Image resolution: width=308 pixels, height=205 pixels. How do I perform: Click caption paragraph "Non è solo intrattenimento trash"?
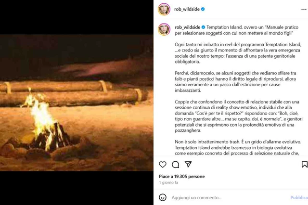pyautogui.click(x=238, y=147)
